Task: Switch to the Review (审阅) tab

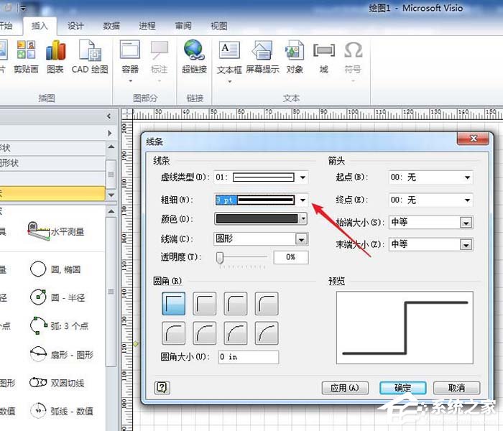Action: pyautogui.click(x=183, y=26)
